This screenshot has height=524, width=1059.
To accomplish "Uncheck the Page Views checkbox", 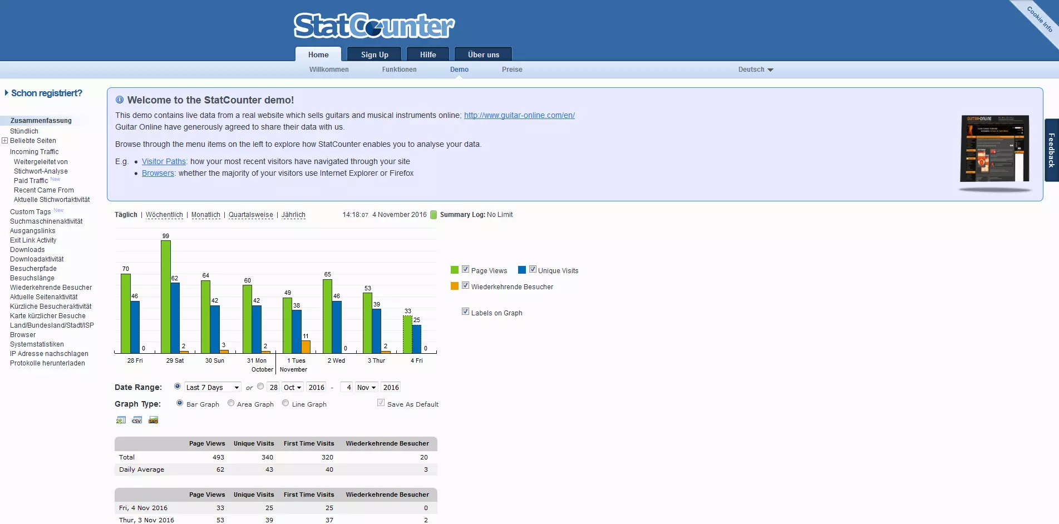I will coord(465,269).
